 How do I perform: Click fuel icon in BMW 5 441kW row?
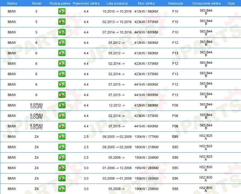pos(62,32)
